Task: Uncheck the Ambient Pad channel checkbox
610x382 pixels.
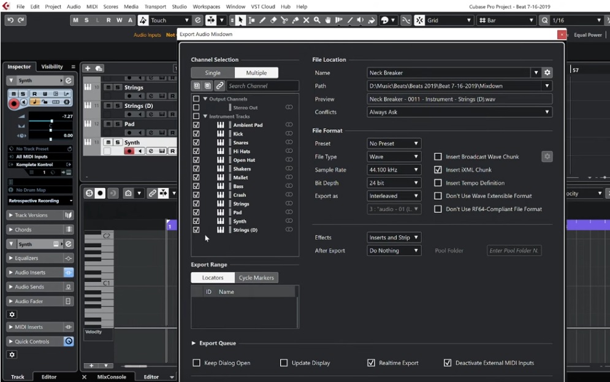Action: [196, 125]
